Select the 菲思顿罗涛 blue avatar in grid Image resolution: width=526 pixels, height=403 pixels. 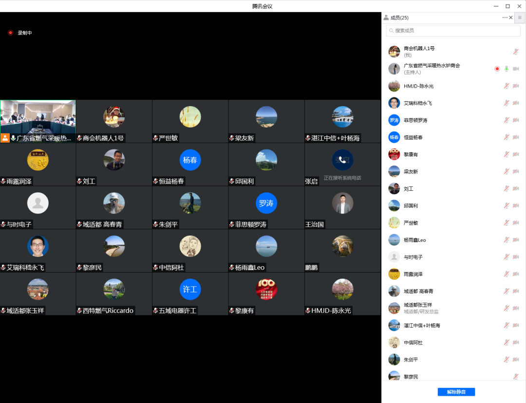(266, 203)
